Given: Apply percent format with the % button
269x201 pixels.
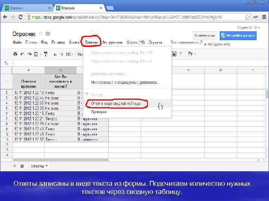Looking at the screenshot, I should (62, 54).
